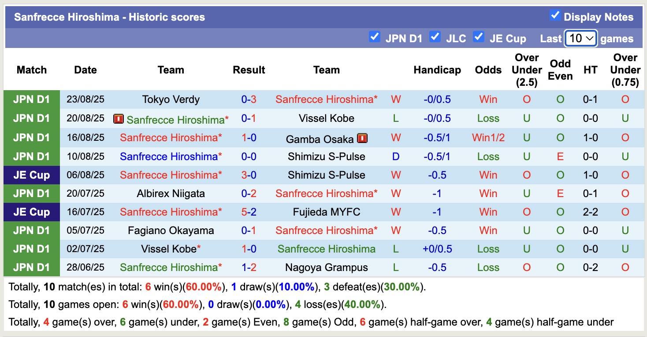The image size is (647, 337).
Task: Click the red card icon beside Sanfrecce Hiroshima
Action: (119, 119)
